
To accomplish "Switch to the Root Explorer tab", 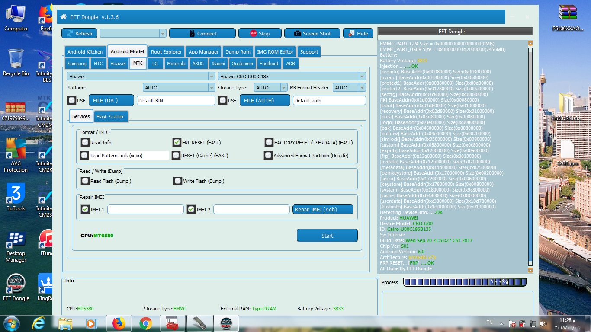I will click(x=166, y=51).
